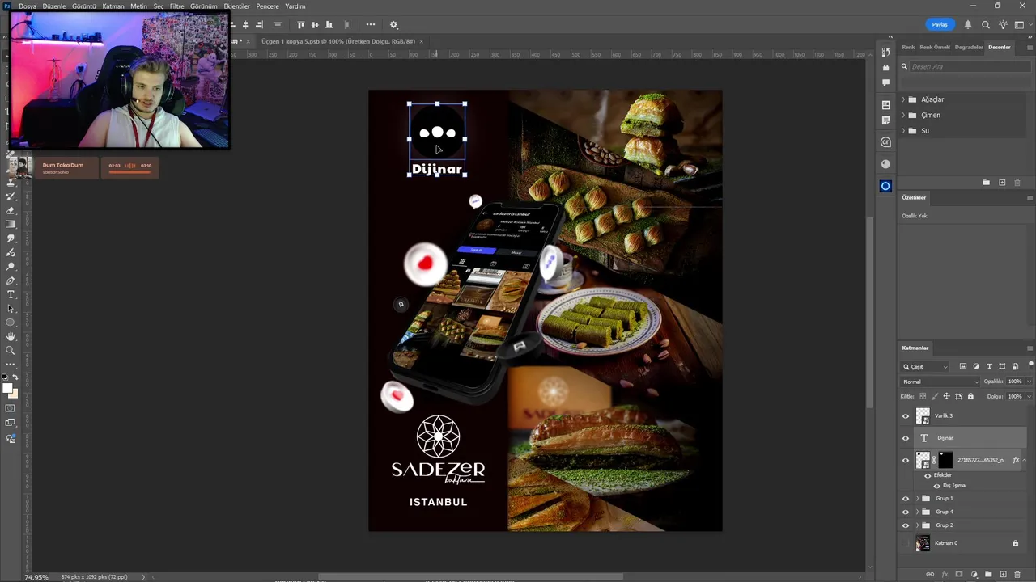Screen dimensions: 1036x582
Task: Select the Path Selection arrow tool
Action: [11, 309]
